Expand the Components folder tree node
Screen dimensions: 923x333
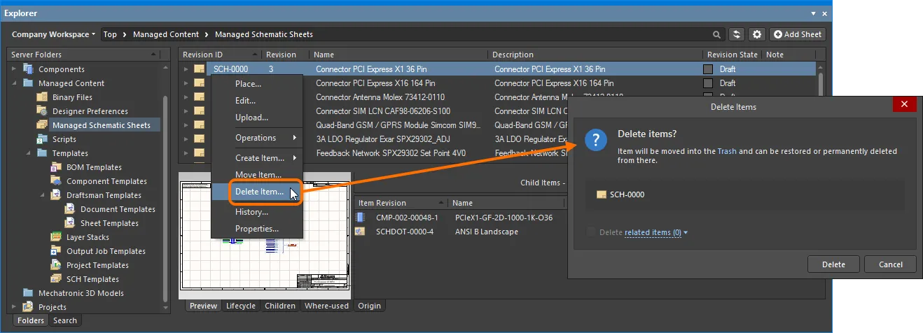click(x=13, y=69)
